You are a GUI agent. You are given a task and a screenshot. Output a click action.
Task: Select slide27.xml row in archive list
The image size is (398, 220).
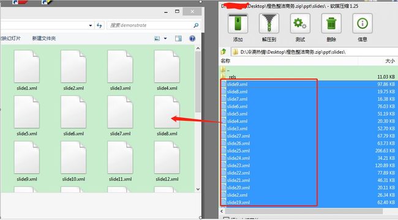(308, 136)
